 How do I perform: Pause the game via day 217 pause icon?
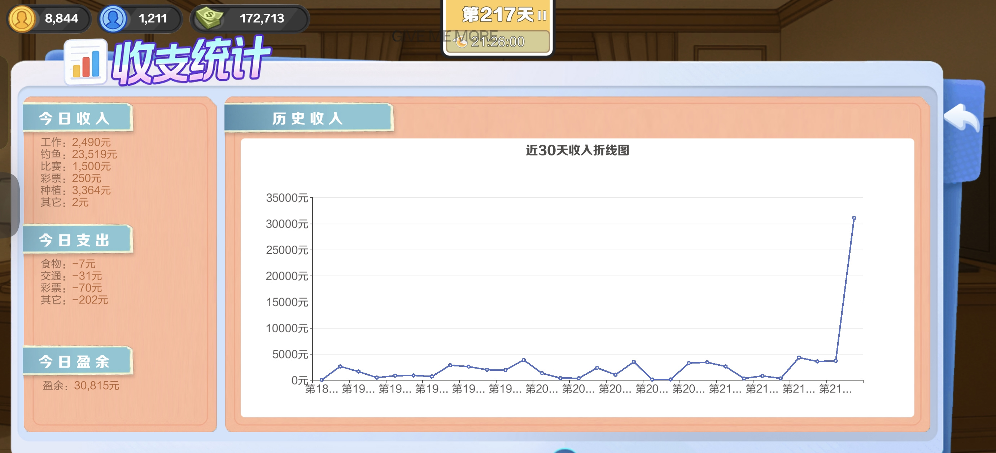click(542, 16)
